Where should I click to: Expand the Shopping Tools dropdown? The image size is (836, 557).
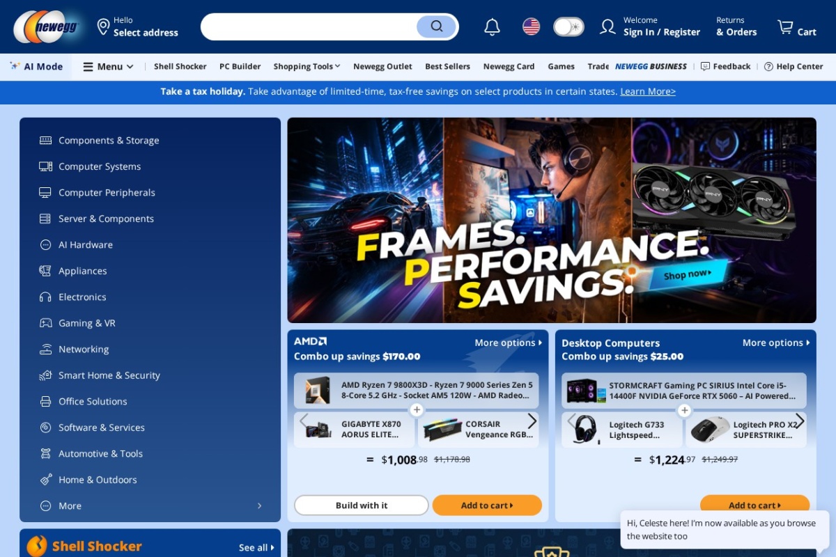pyautogui.click(x=307, y=67)
